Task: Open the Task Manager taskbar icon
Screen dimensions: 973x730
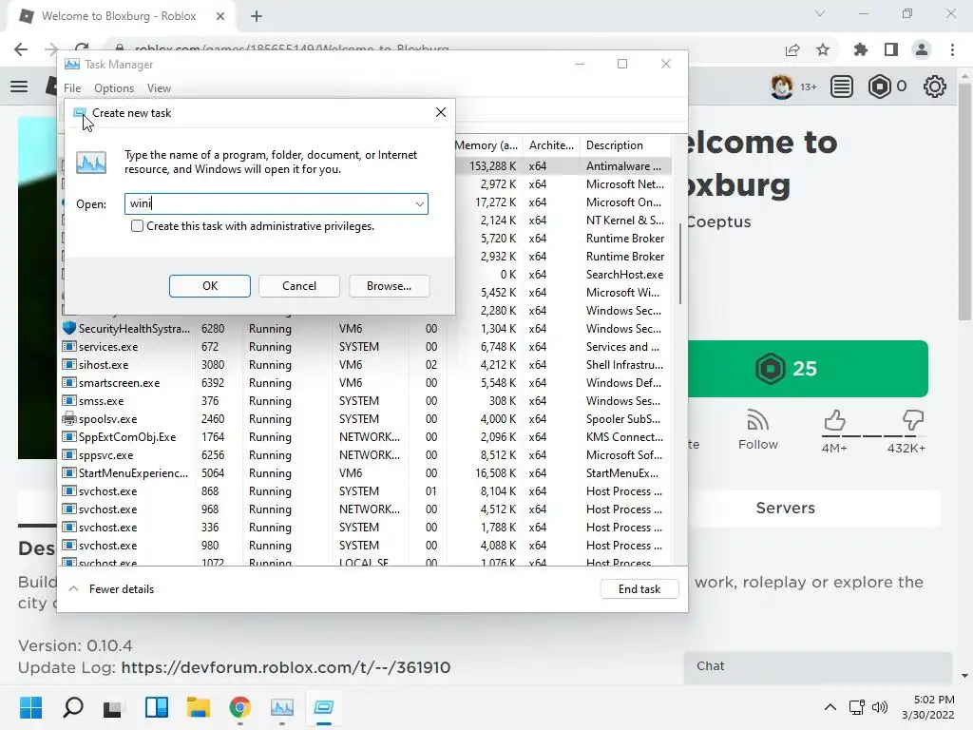Action: coord(281,707)
